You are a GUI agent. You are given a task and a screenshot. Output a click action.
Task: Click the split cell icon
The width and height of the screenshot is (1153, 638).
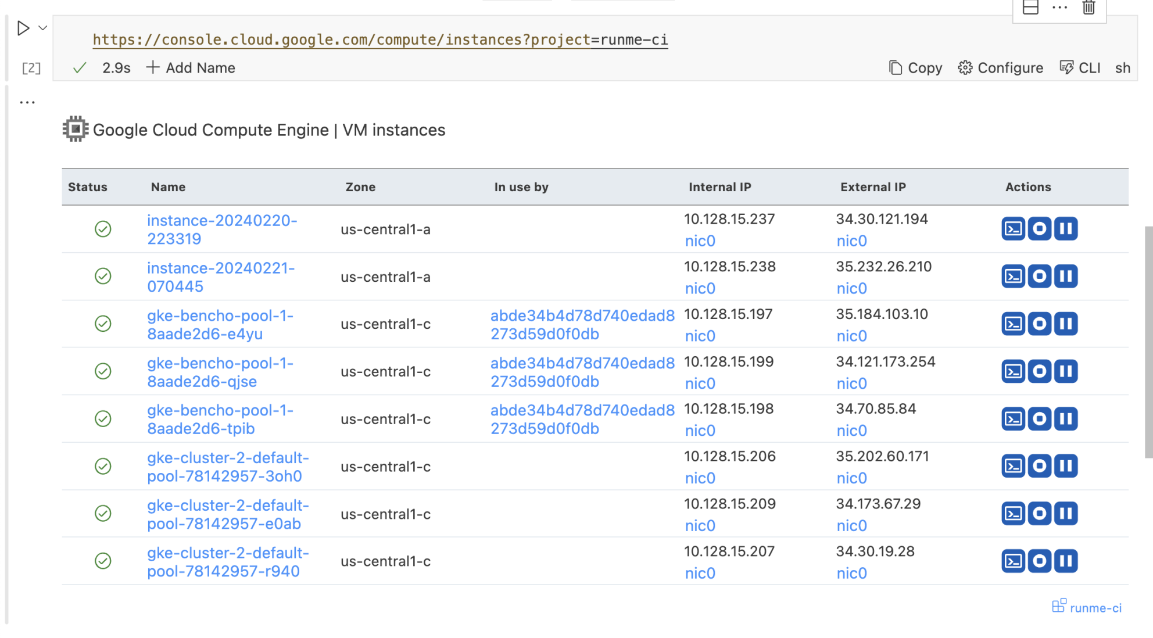(x=1030, y=8)
